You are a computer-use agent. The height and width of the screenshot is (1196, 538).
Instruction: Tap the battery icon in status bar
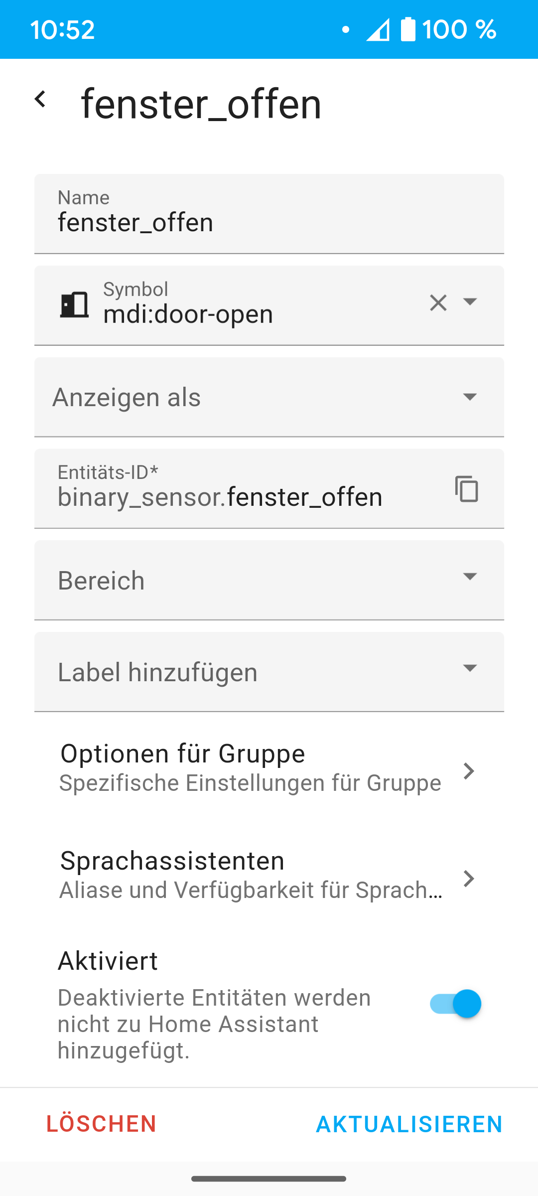coord(408,29)
